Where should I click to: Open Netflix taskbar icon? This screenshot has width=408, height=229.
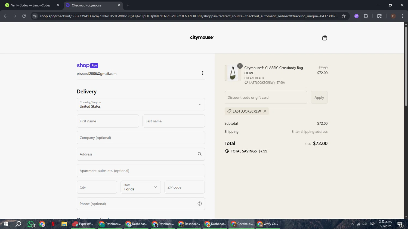(53, 224)
